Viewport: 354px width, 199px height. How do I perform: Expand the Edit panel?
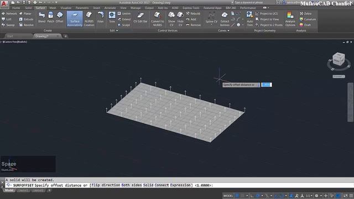point(113,30)
